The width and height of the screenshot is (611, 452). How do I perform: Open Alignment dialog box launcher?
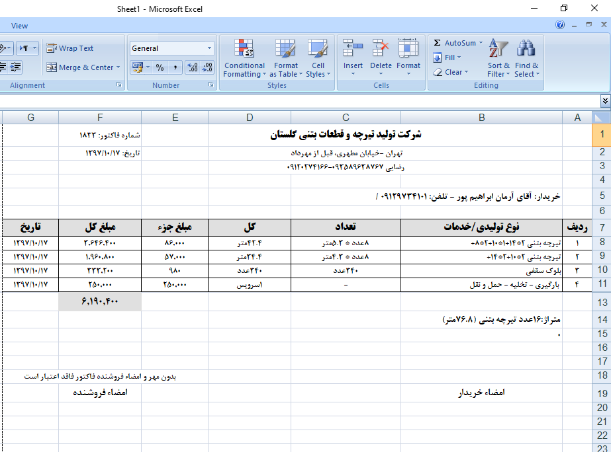[119, 85]
